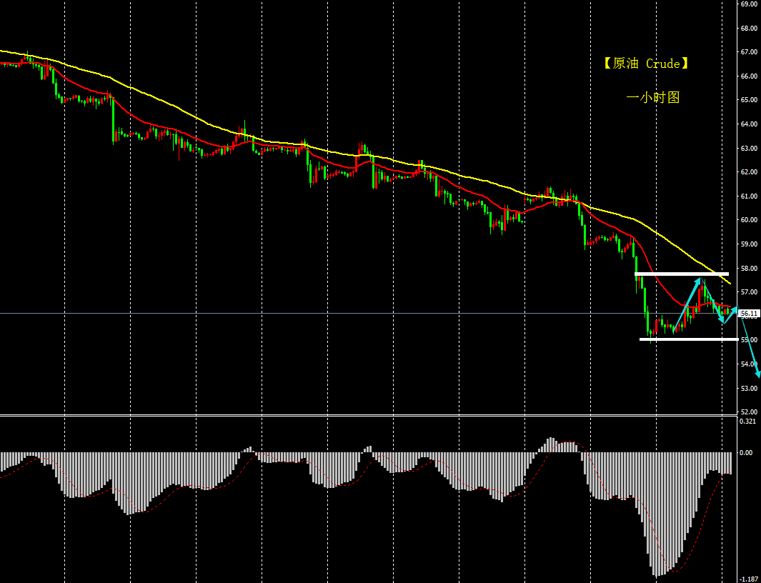
Task: Click the 67.00 price axis label
Action: [x=749, y=52]
